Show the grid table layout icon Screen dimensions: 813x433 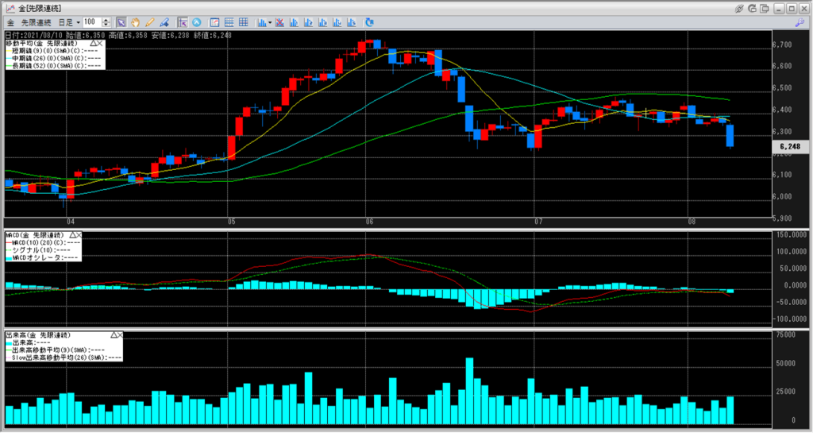(x=243, y=22)
